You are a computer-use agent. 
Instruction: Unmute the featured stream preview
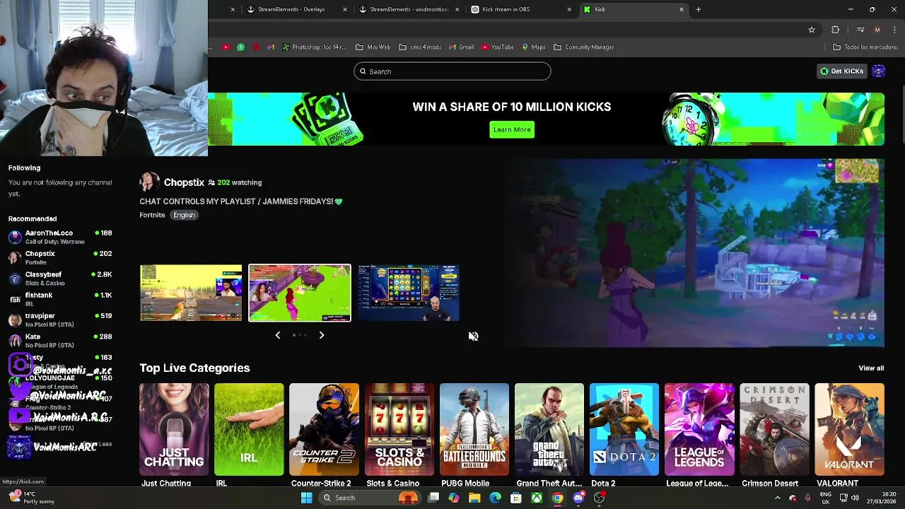click(473, 337)
